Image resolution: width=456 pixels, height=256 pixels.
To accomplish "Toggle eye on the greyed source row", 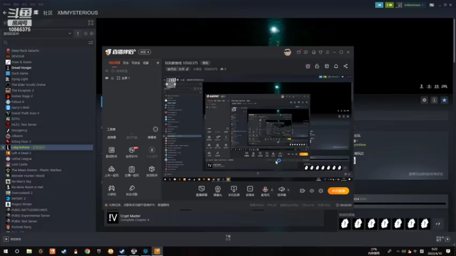I will [107, 71].
